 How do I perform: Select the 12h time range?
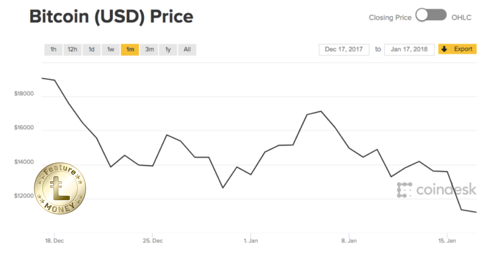72,49
